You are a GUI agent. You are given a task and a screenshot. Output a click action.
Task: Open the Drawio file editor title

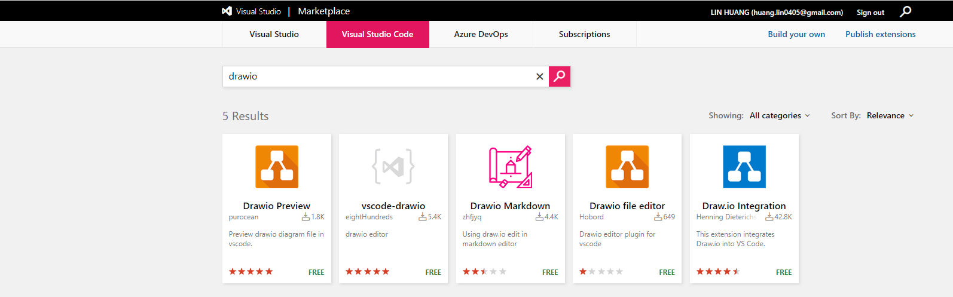[627, 206]
